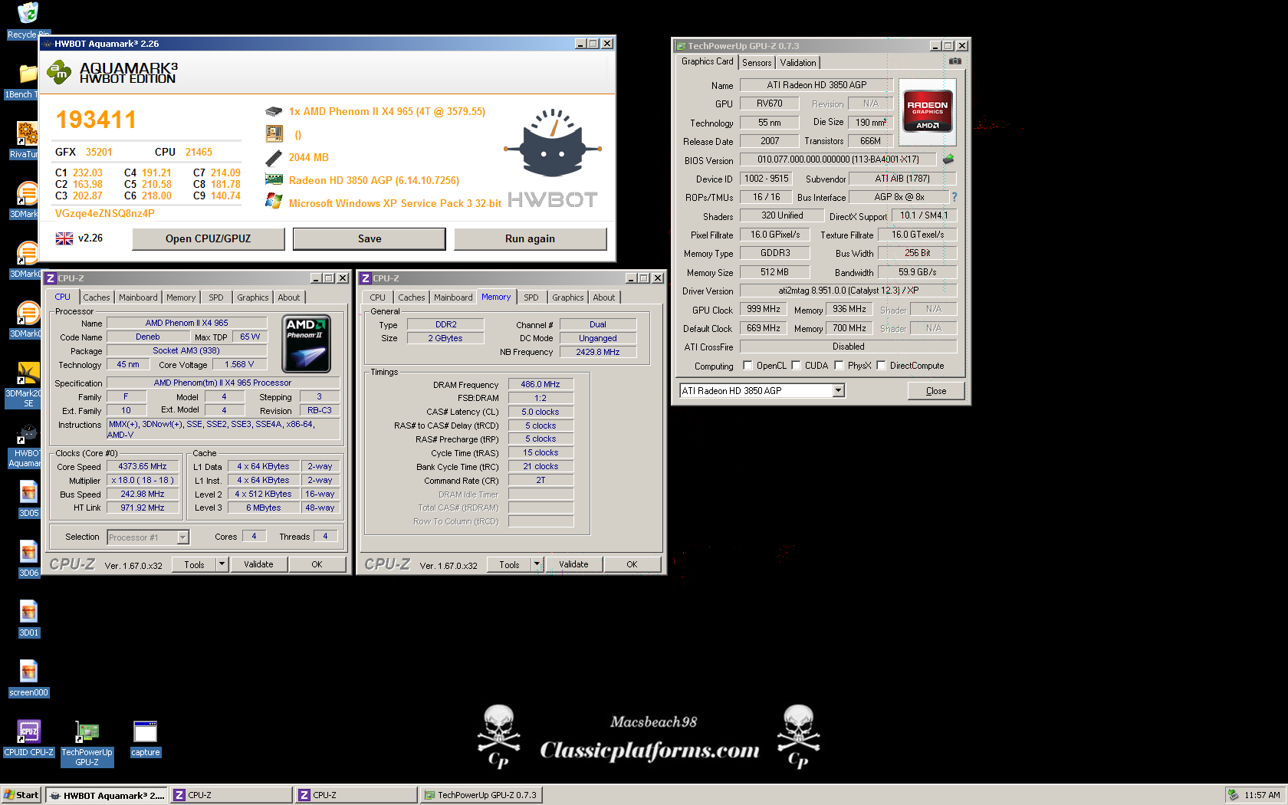Click the system tray icon near clock

[1233, 795]
